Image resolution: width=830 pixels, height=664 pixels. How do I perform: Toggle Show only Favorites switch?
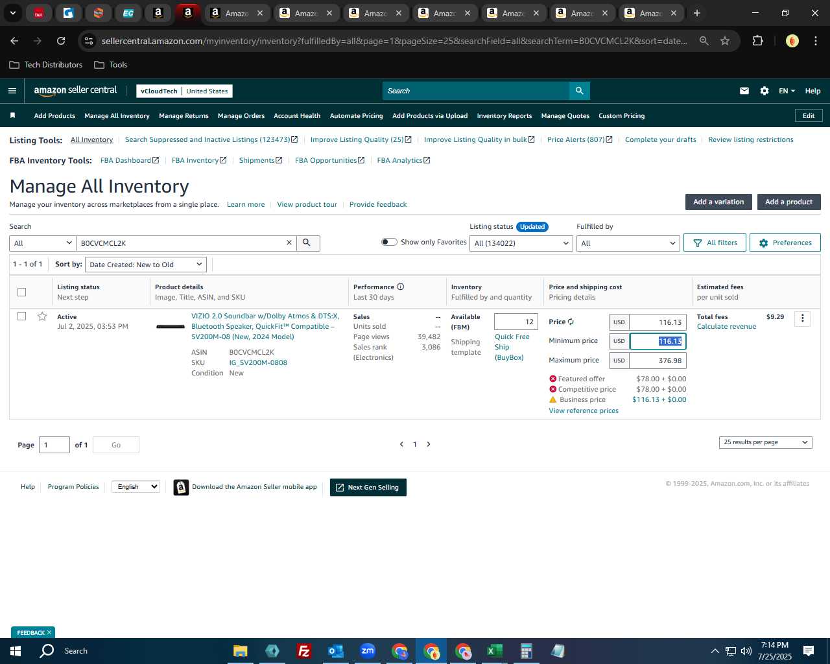pos(389,242)
